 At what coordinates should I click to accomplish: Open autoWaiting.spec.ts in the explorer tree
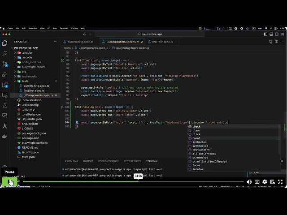[36, 86]
